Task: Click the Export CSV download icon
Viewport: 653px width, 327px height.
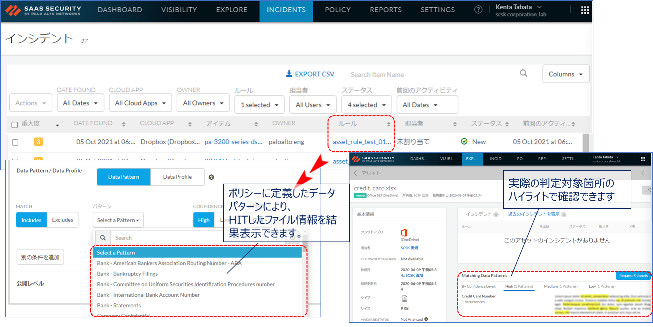Action: pyautogui.click(x=289, y=74)
